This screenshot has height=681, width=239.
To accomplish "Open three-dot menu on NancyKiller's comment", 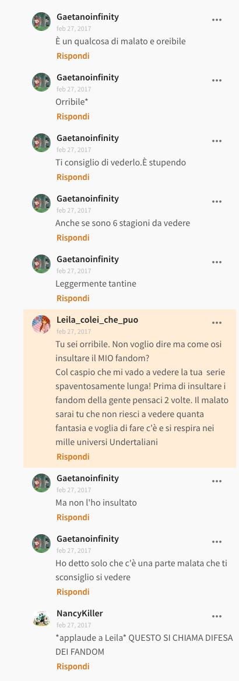I will [x=216, y=616].
